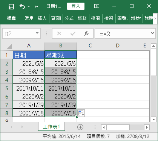Screen dimensions: 158x141
Task: Open the Undo history dropdown arrow
Action: 29,6
